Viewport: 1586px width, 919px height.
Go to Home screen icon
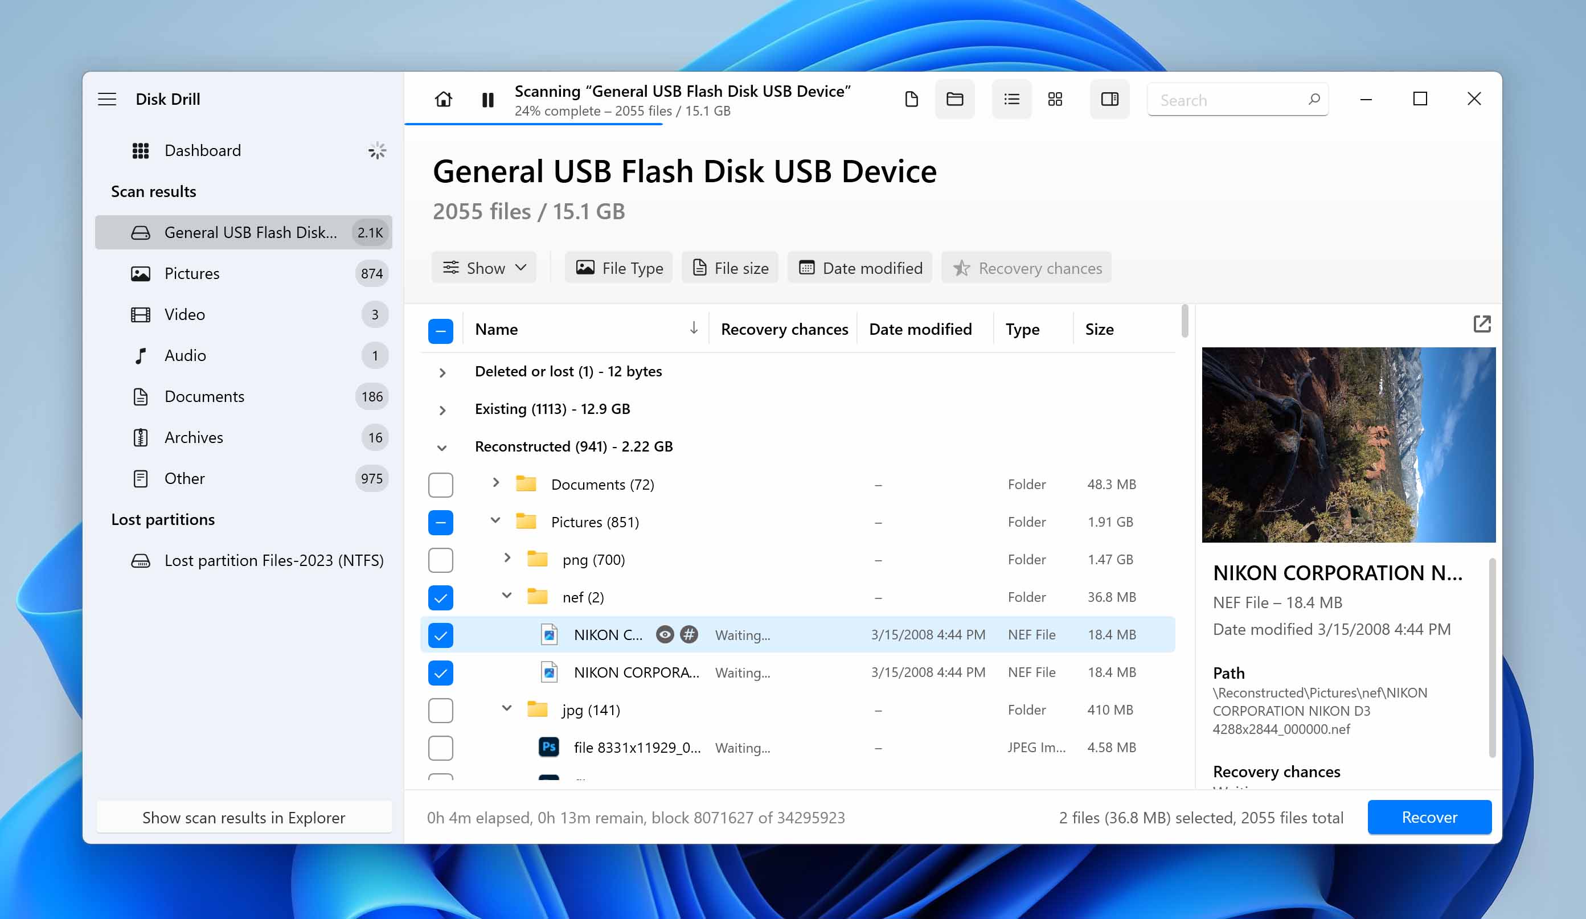pyautogui.click(x=444, y=100)
